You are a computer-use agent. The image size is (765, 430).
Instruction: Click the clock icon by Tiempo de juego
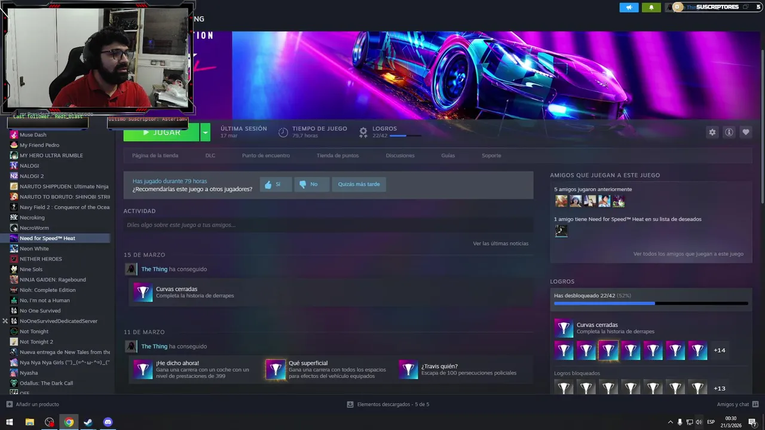coord(283,132)
